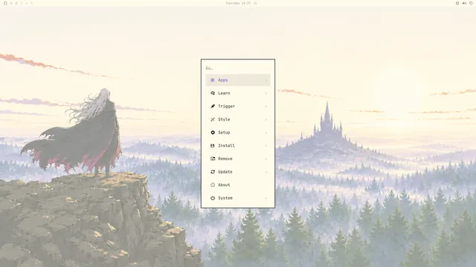Select the Install menu label
The image size is (476, 267).
pyautogui.click(x=226, y=145)
